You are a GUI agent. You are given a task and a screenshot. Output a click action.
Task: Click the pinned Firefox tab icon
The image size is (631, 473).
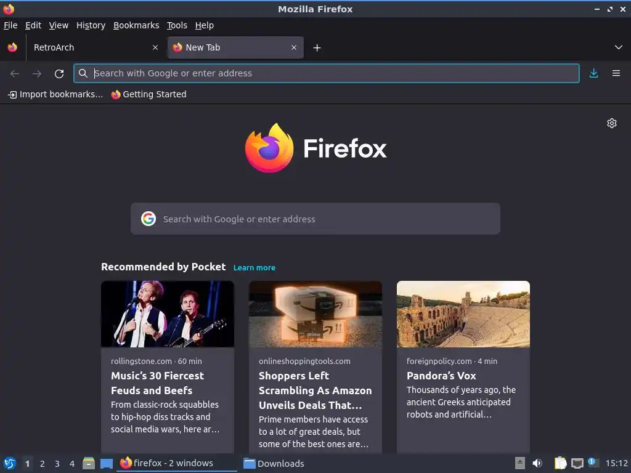pyautogui.click(x=12, y=47)
